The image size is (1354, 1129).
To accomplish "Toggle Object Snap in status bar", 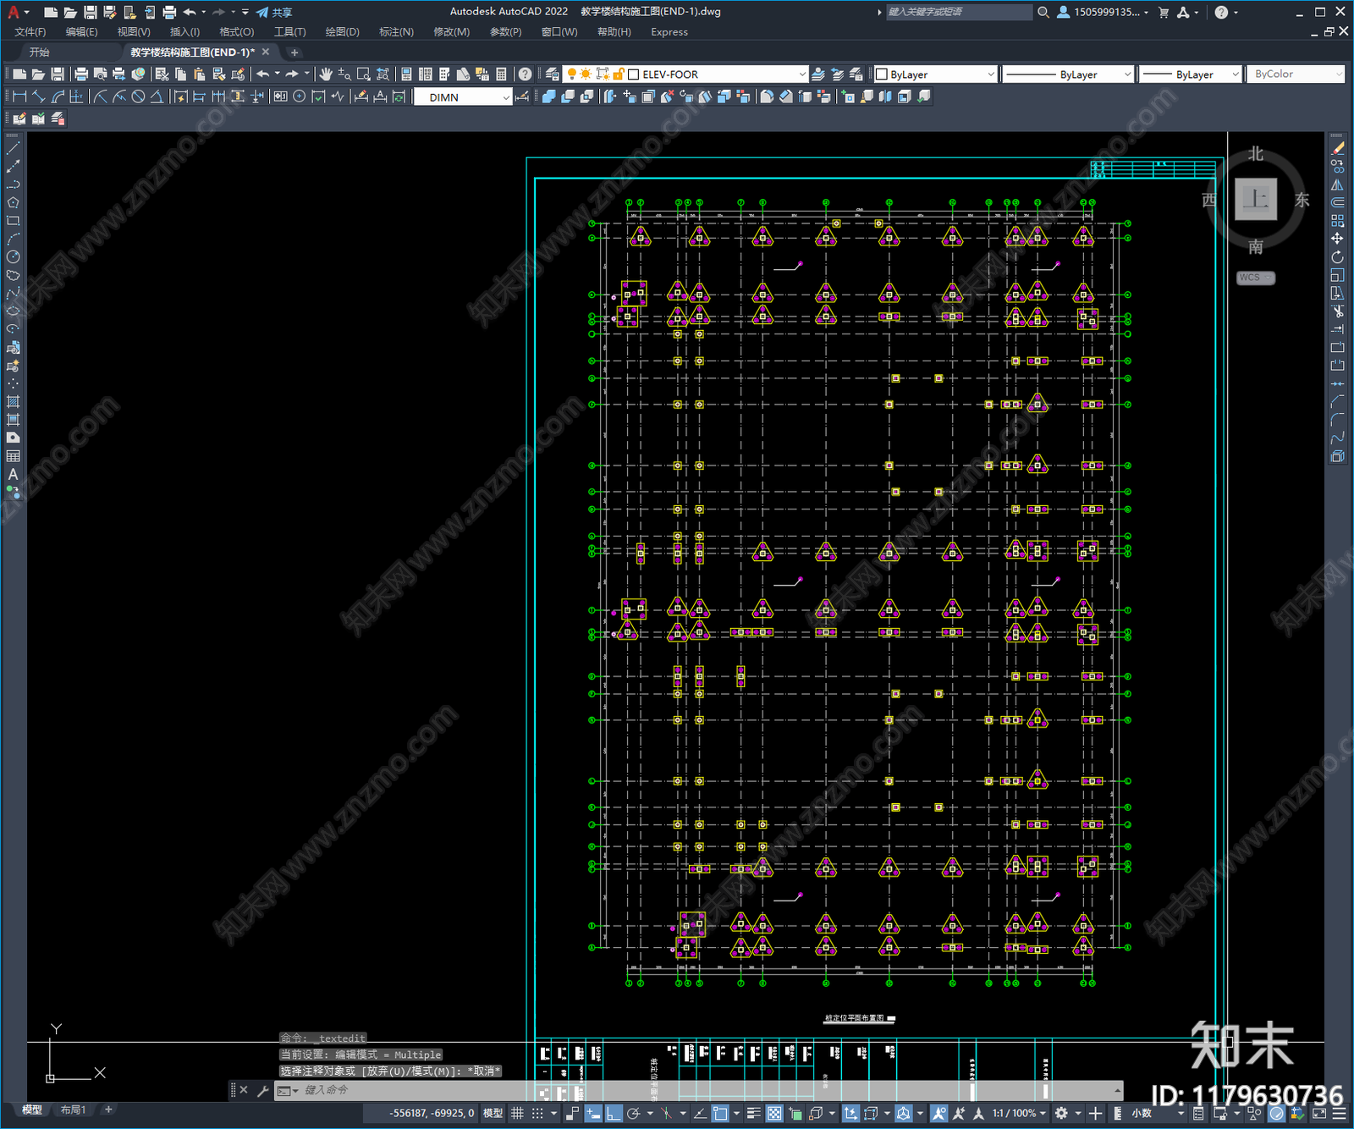I will pyautogui.click(x=720, y=1113).
